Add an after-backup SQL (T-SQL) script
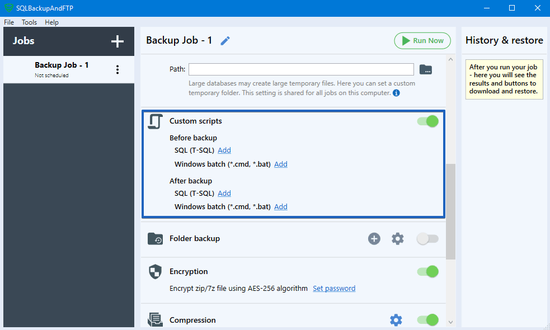Screen dimensions: 550x330 224,193
